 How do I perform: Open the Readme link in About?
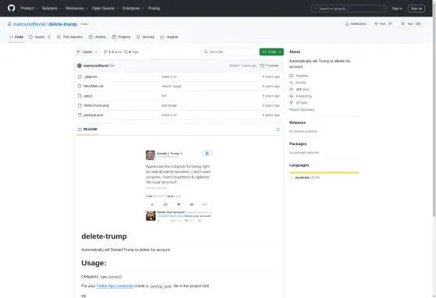[299, 76]
